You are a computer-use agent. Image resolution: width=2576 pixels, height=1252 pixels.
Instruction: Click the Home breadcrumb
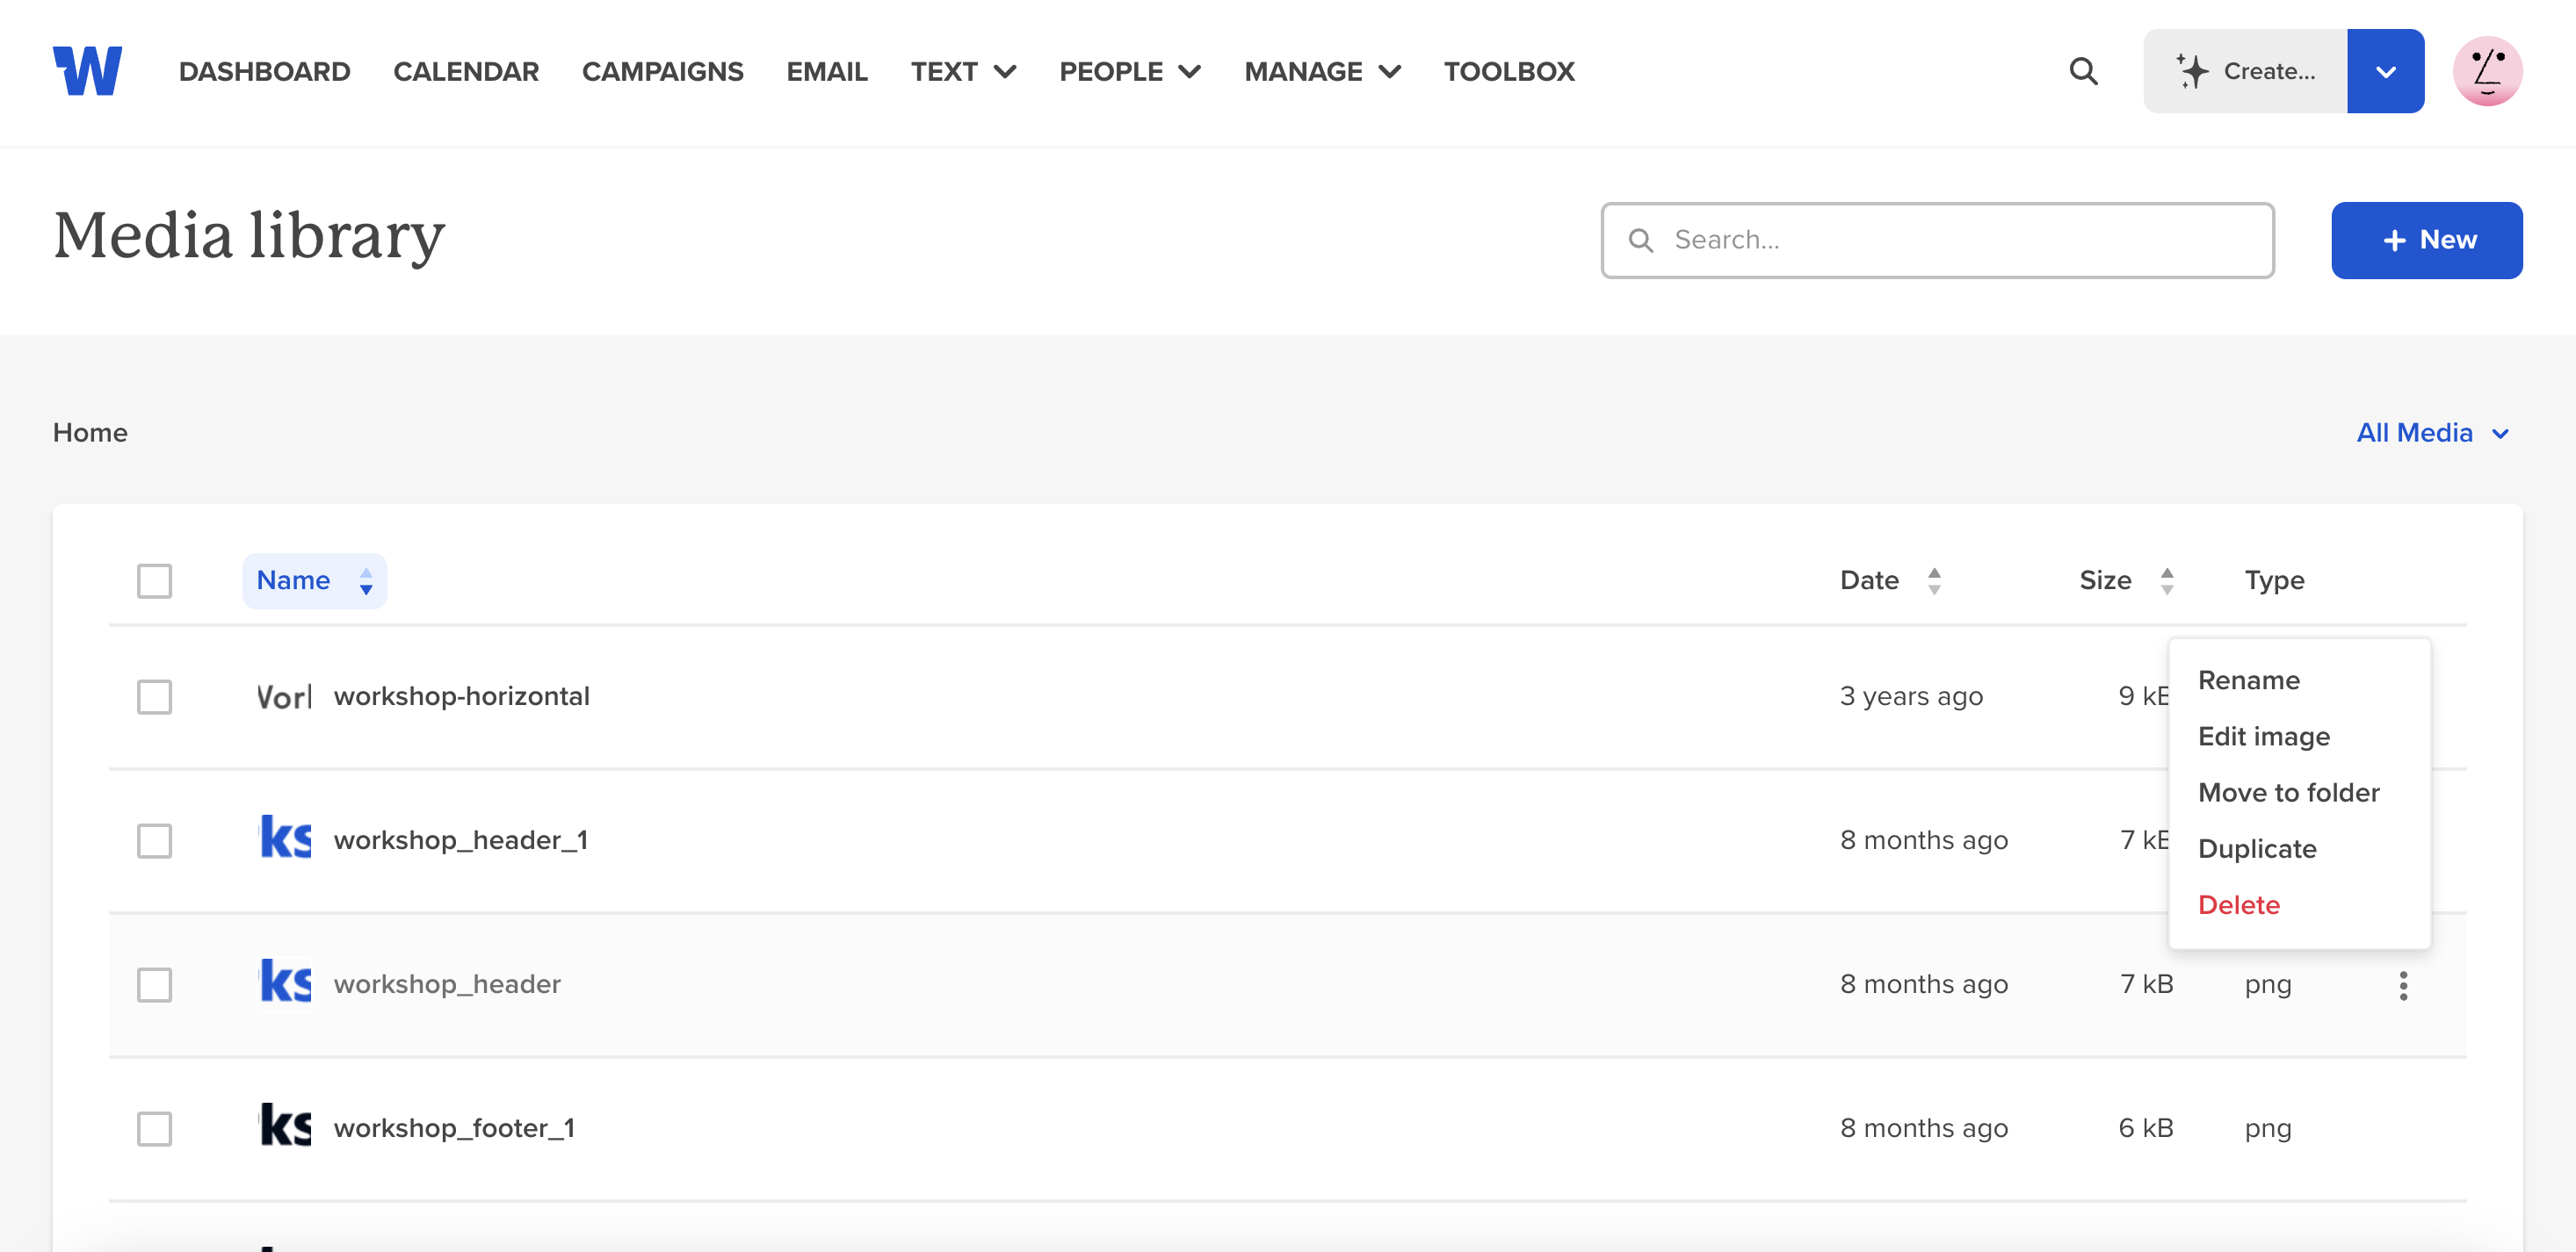[x=90, y=433]
